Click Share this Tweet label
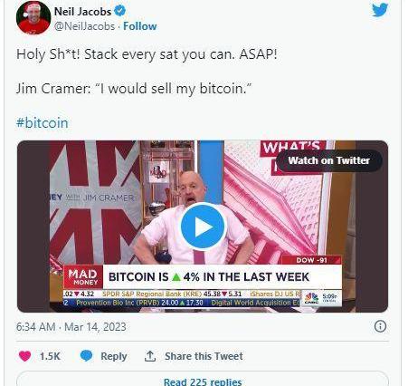Viewport: 408px width, 386px height. [x=204, y=356]
